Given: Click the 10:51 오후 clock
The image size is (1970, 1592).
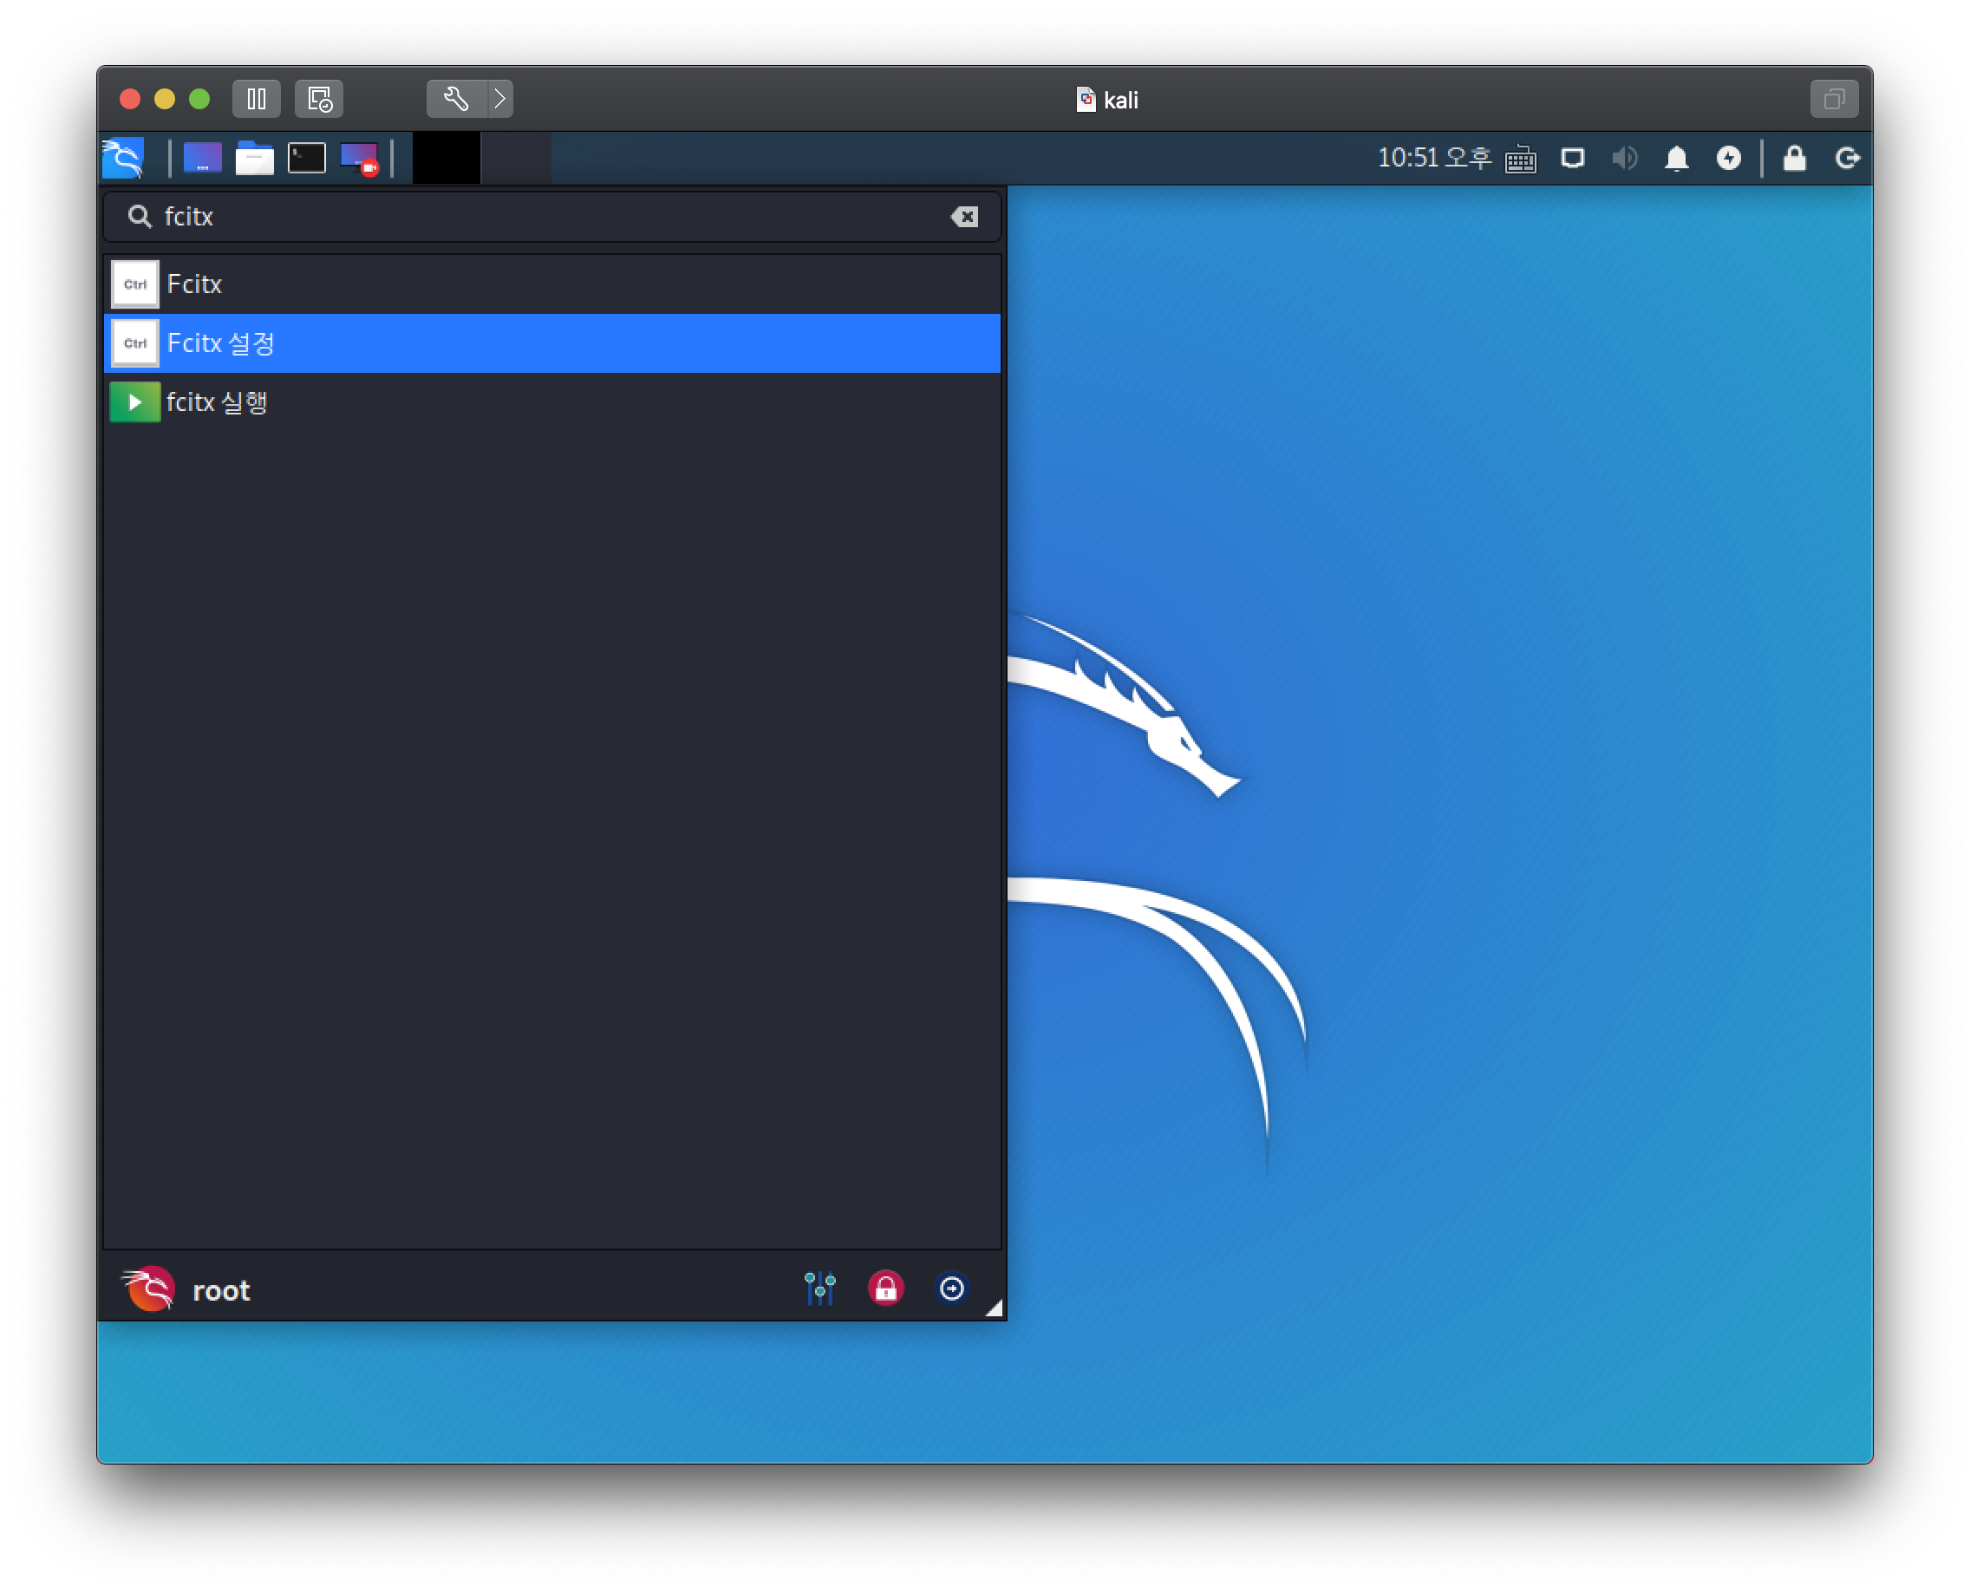Looking at the screenshot, I should (x=1433, y=158).
